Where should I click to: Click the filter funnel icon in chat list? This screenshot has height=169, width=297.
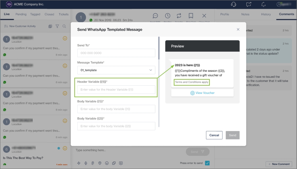[57, 26]
